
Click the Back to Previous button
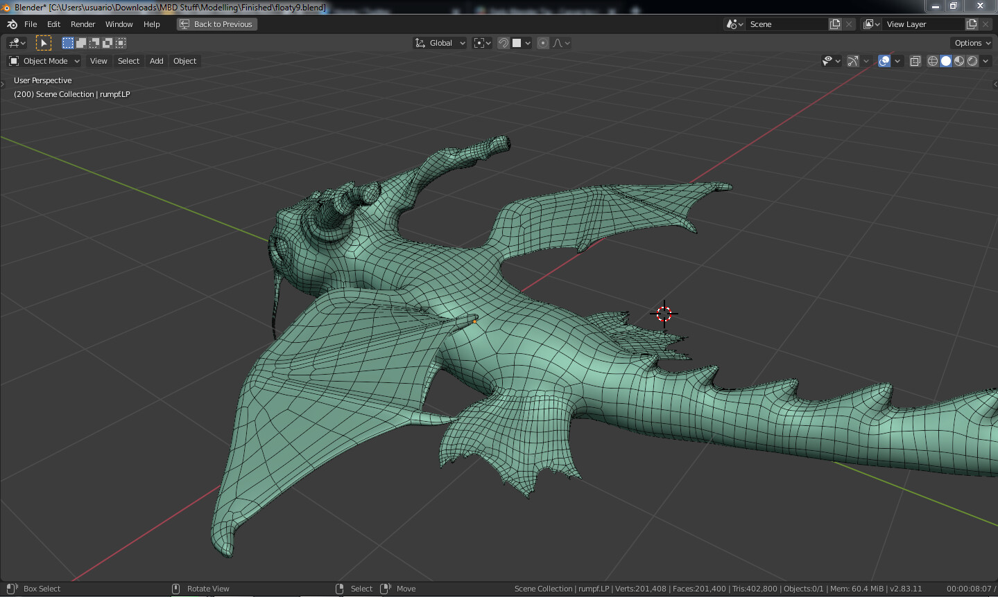(x=217, y=24)
